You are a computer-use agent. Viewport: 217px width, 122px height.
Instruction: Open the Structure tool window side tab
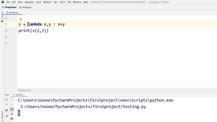2,116
